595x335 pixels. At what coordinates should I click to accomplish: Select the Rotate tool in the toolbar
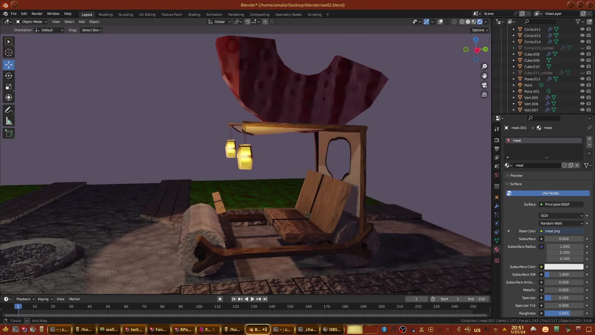(x=9, y=76)
